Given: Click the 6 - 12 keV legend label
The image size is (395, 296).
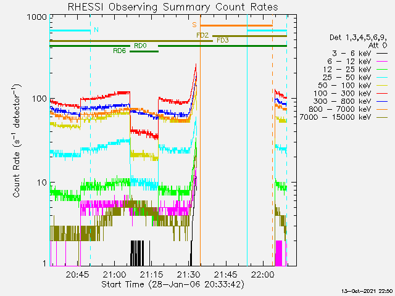Looking at the screenshot, I should (x=349, y=62).
